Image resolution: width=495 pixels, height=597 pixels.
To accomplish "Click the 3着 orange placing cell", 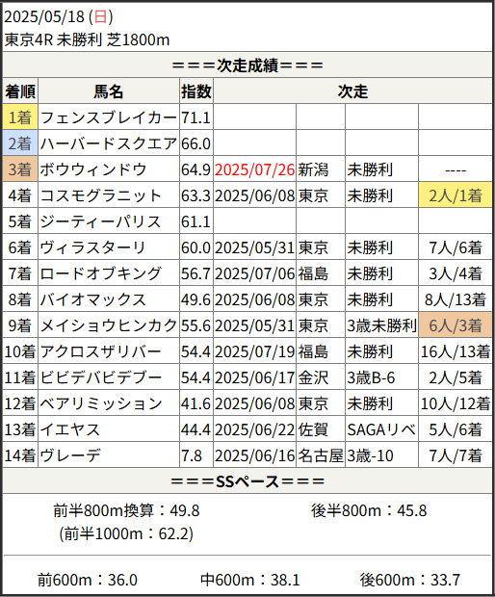I will pos(20,169).
